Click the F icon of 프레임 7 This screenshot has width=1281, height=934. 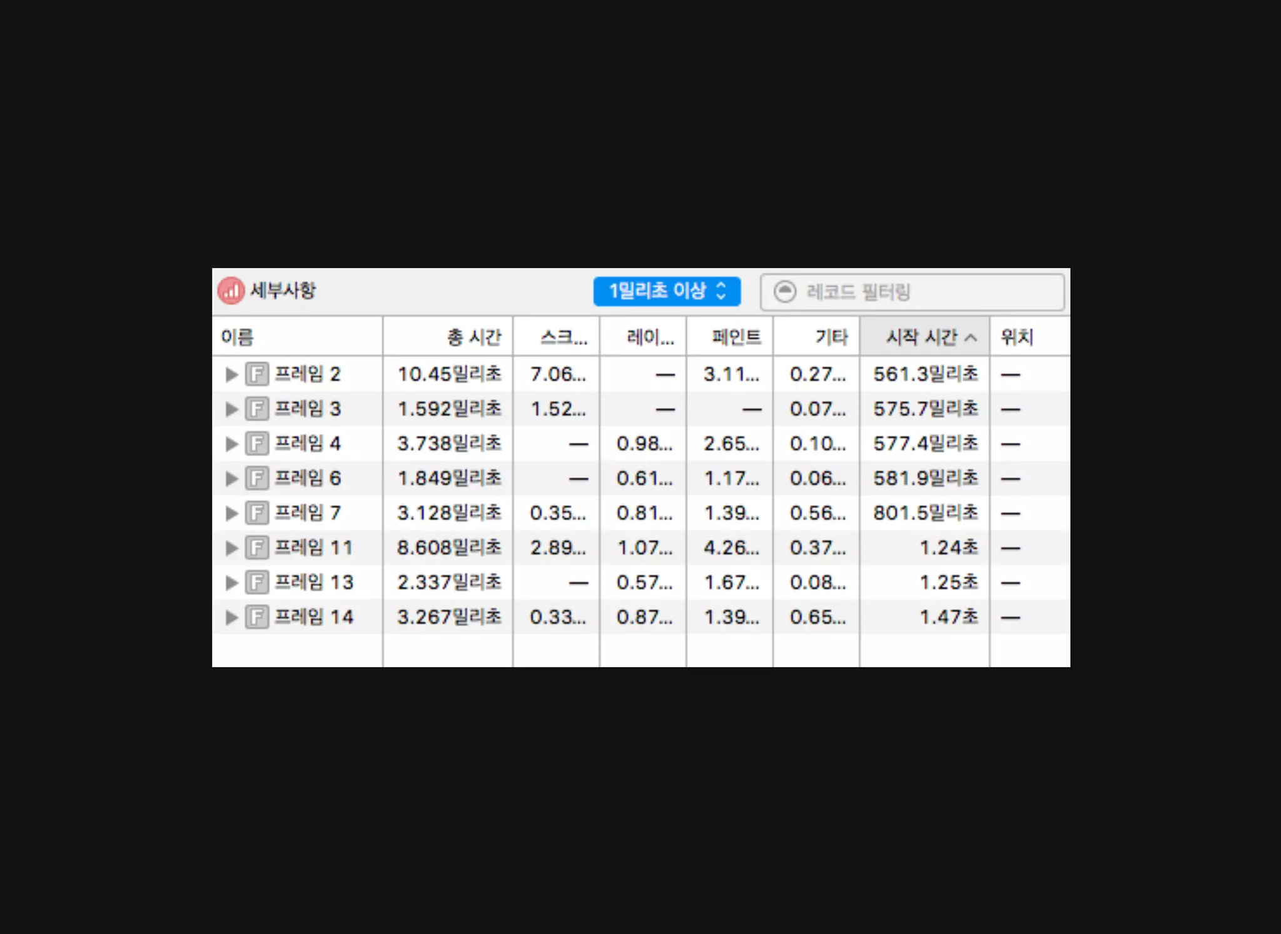[256, 513]
